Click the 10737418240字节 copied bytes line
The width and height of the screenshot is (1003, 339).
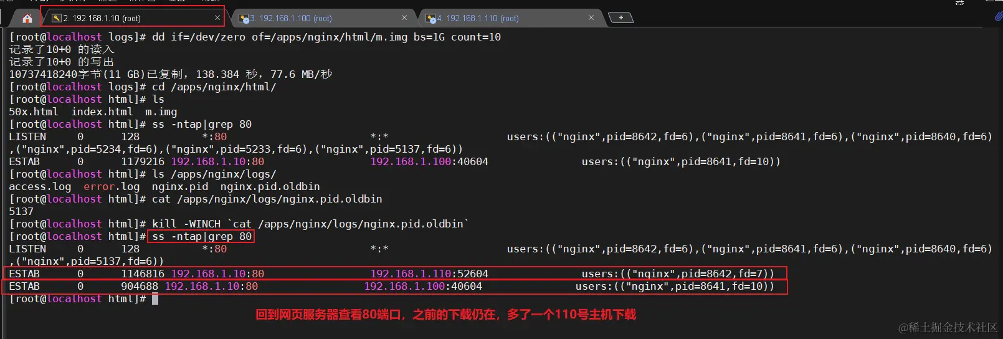(x=171, y=74)
